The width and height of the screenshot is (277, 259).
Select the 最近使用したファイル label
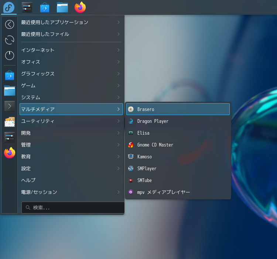45,34
